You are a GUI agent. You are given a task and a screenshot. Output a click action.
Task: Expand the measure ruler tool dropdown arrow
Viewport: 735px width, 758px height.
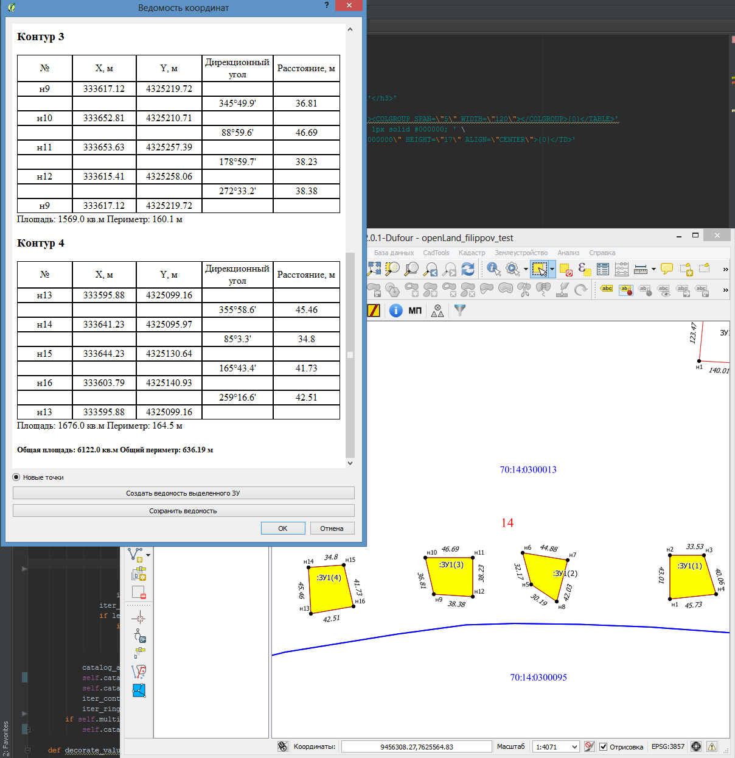[653, 269]
